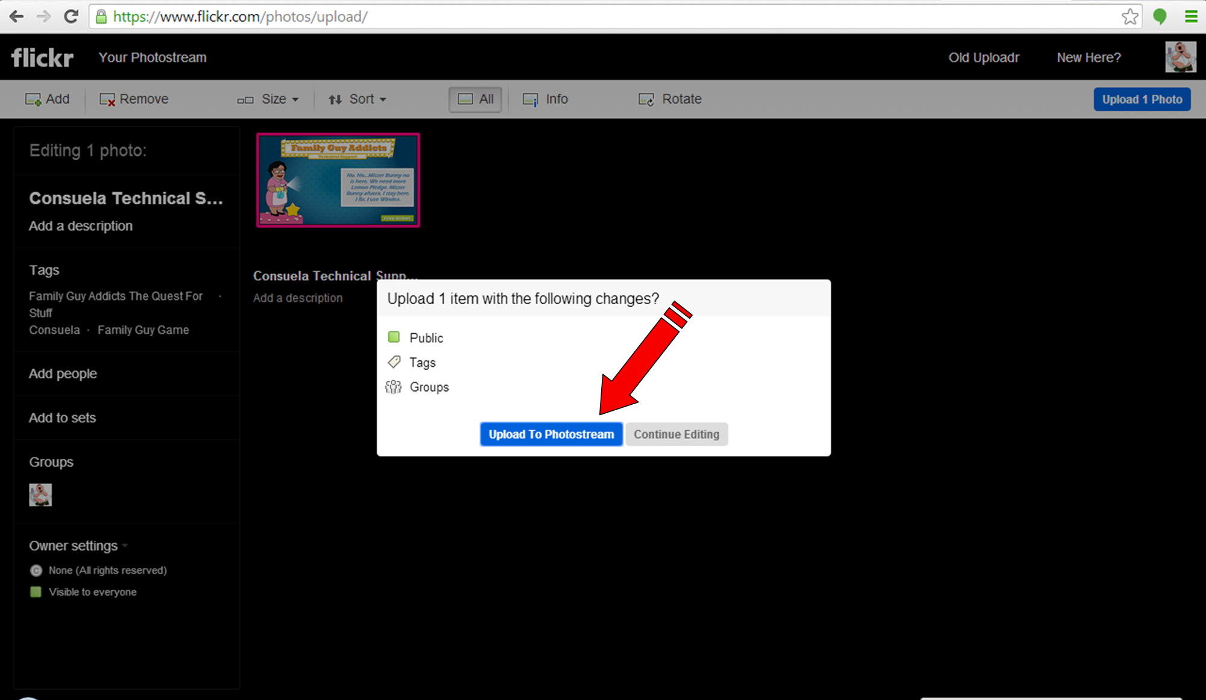Screen dimensions: 1206x700
Task: Open Your Photostream link
Action: pos(153,58)
